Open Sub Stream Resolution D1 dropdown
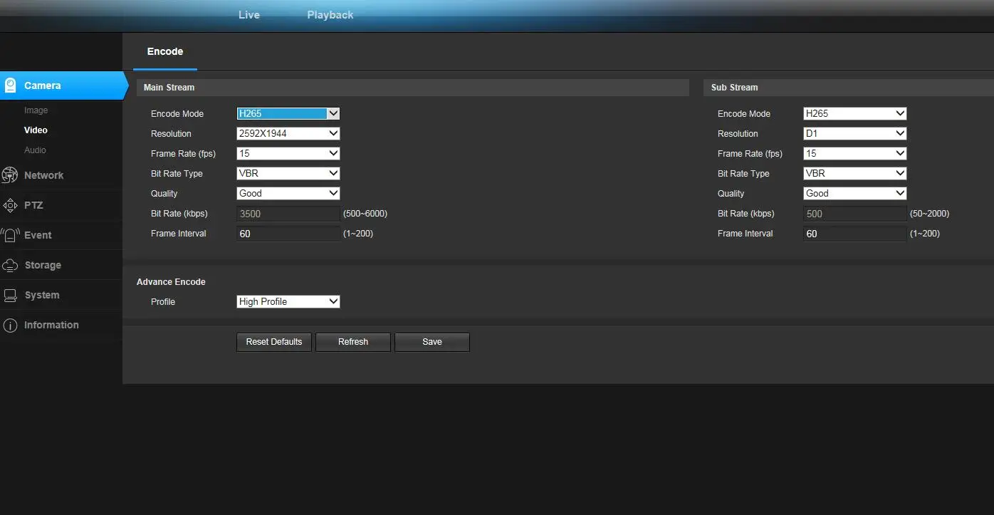The height and width of the screenshot is (515, 994). (855, 133)
